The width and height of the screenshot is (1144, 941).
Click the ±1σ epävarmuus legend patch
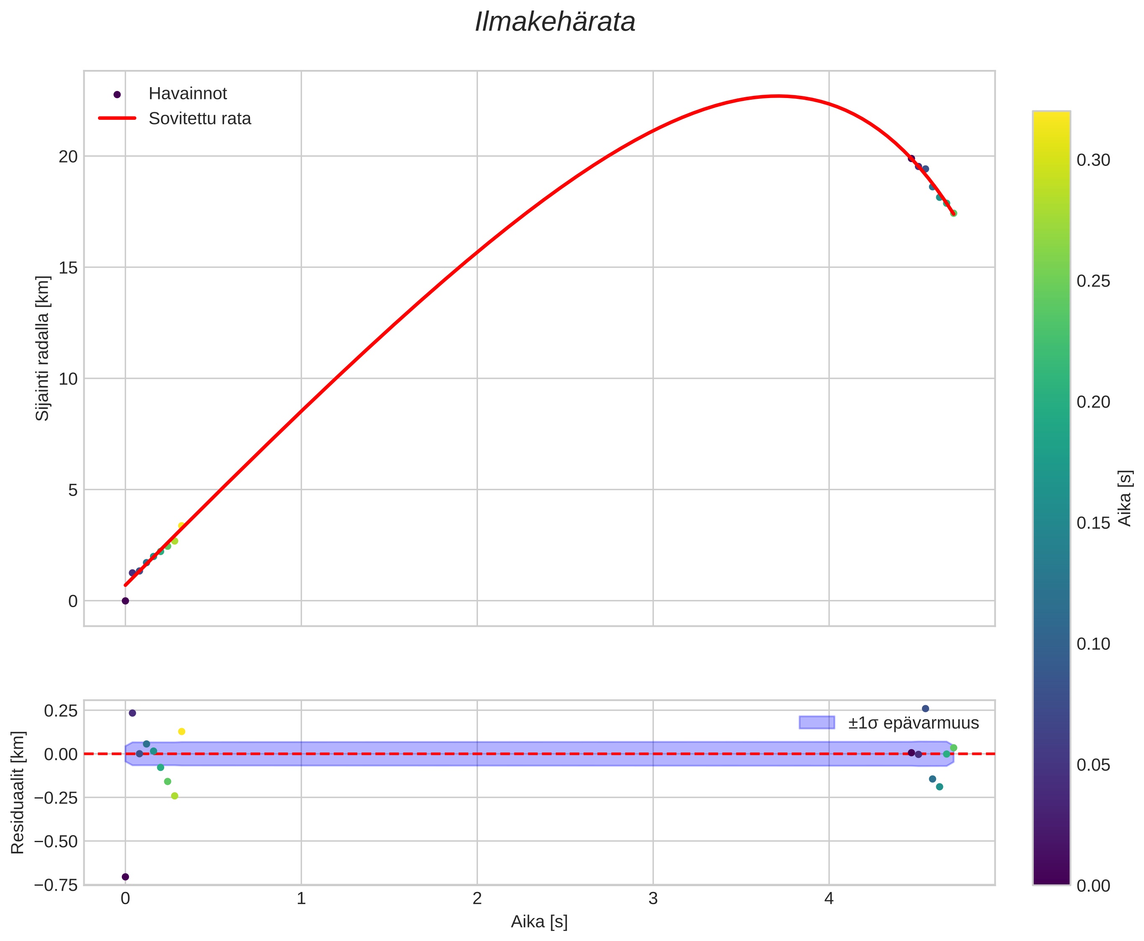[817, 723]
